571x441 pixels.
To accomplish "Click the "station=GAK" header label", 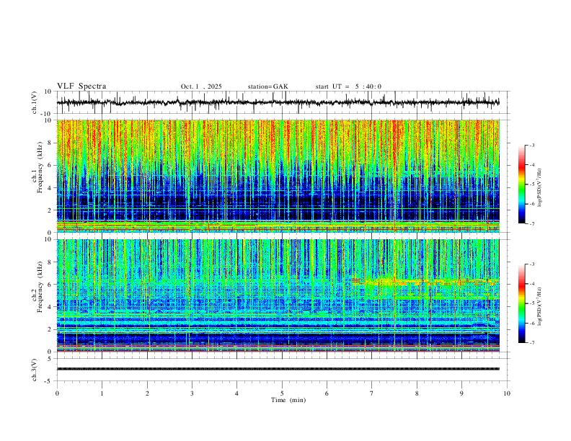I will coord(267,86).
